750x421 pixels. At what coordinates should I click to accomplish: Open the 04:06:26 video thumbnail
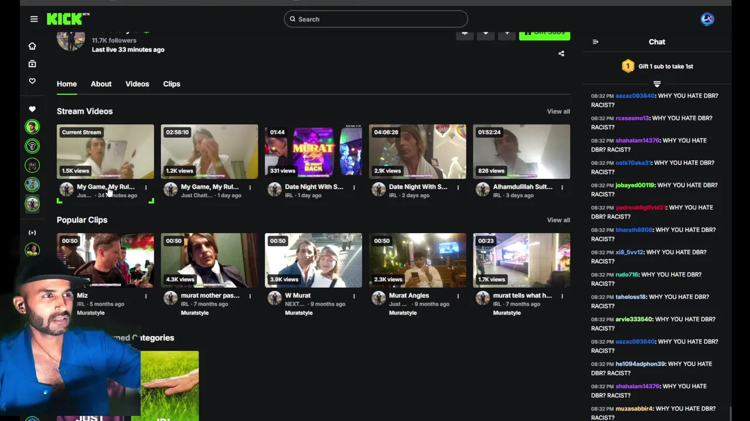tap(417, 151)
